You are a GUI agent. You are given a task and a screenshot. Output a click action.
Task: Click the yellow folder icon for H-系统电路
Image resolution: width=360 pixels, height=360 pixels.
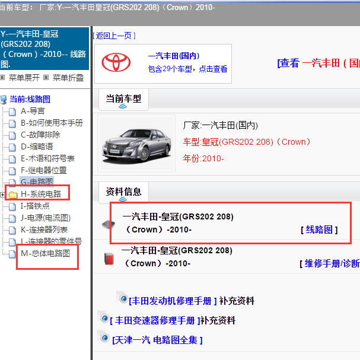click(13, 195)
